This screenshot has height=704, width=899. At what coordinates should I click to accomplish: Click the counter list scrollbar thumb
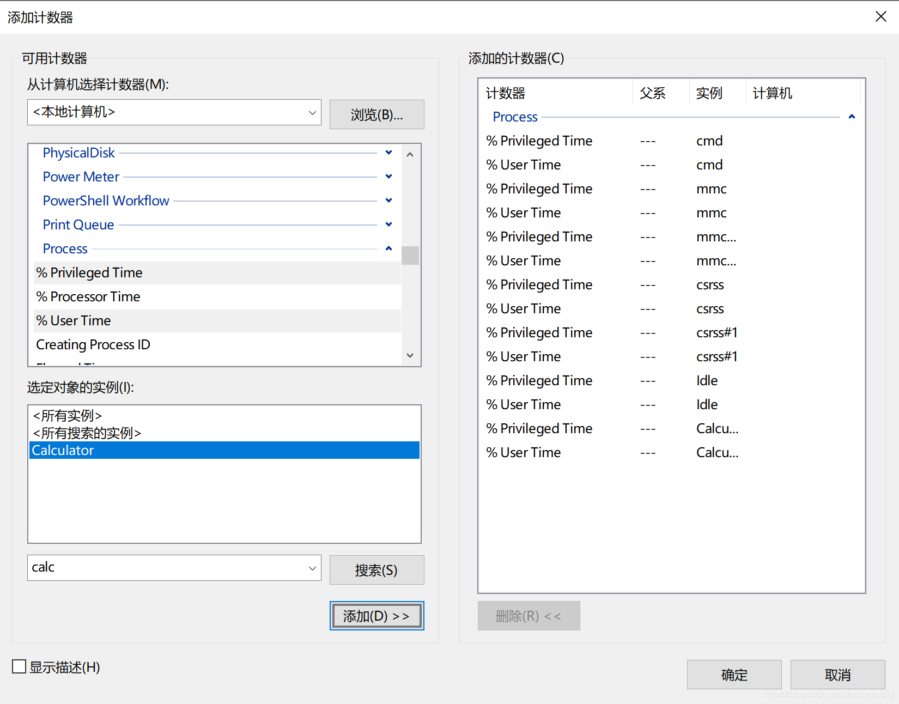[x=410, y=256]
